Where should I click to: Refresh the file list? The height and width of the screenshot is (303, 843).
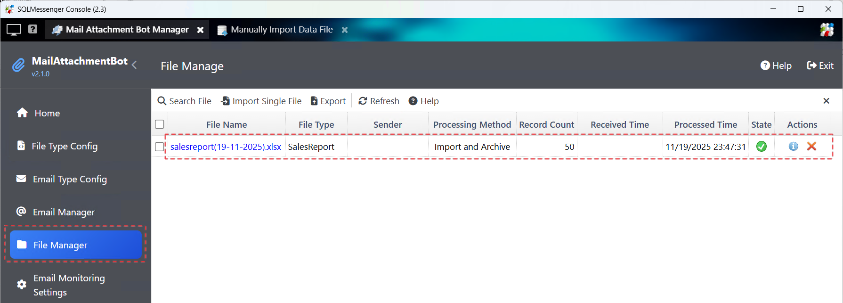tap(379, 101)
